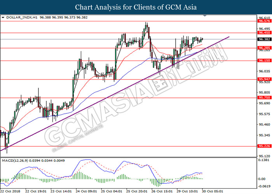Click the 96.576 resistance price tag
Image resolution: width=272 pixels, height=194 pixels.
264,21
